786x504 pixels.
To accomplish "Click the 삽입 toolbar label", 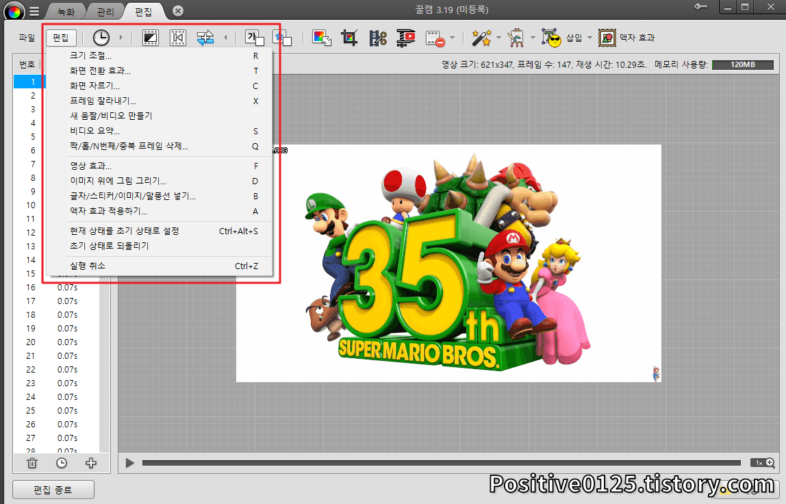I will tap(574, 38).
